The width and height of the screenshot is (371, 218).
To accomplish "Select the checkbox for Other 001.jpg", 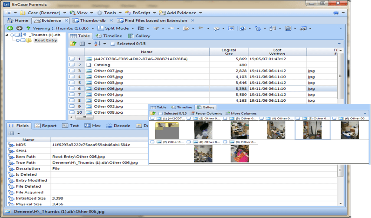I will 72,101.
